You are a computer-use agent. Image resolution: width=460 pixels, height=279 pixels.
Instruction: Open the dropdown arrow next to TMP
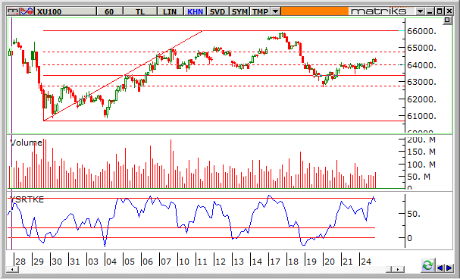tap(276, 11)
